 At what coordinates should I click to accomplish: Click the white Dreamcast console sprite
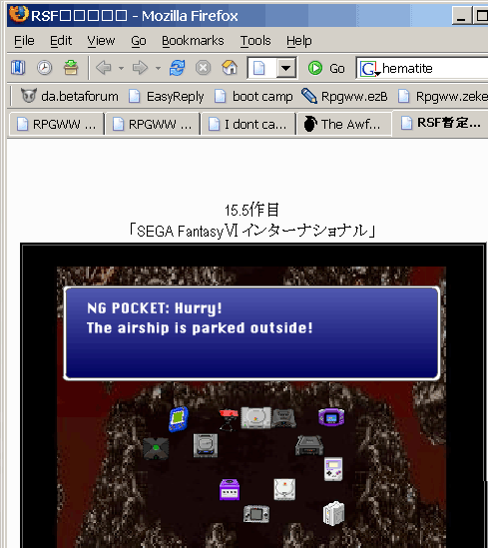284,489
